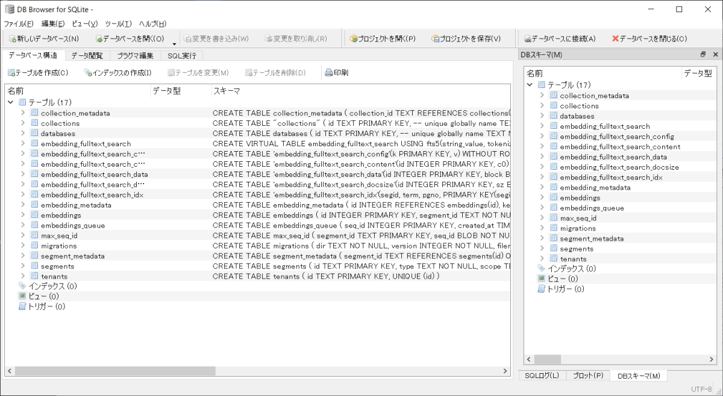Select embeddings_queue in DBスキーマ panel
Viewport: 723px width, 396px height.
pyautogui.click(x=592, y=208)
